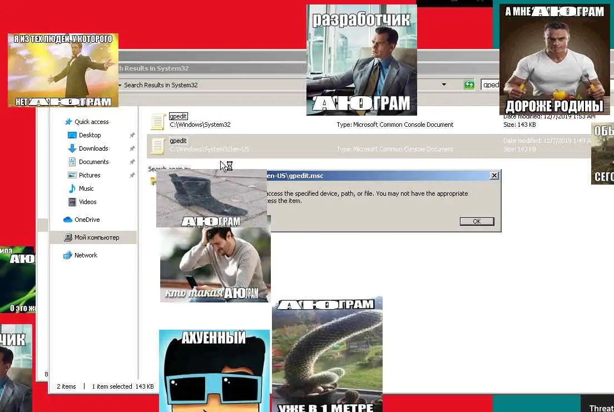
Task: Click the Network icon in sidebar
Action: click(68, 255)
